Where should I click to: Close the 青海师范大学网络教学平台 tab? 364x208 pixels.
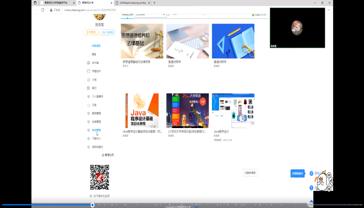pyautogui.click(x=74, y=3)
